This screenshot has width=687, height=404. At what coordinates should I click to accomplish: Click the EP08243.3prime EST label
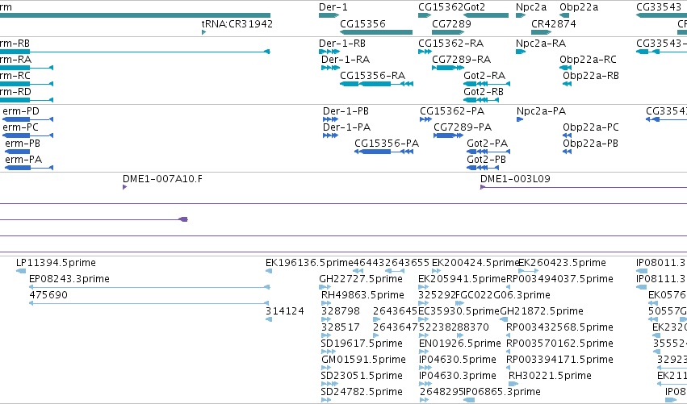tap(69, 279)
